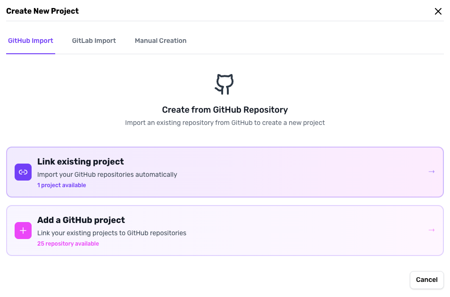Click the purple chain link icon

[x=23, y=172]
